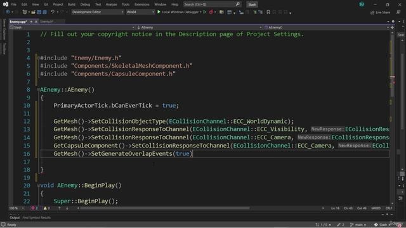
Task: Open the Extensions menu
Action: coord(142,4)
